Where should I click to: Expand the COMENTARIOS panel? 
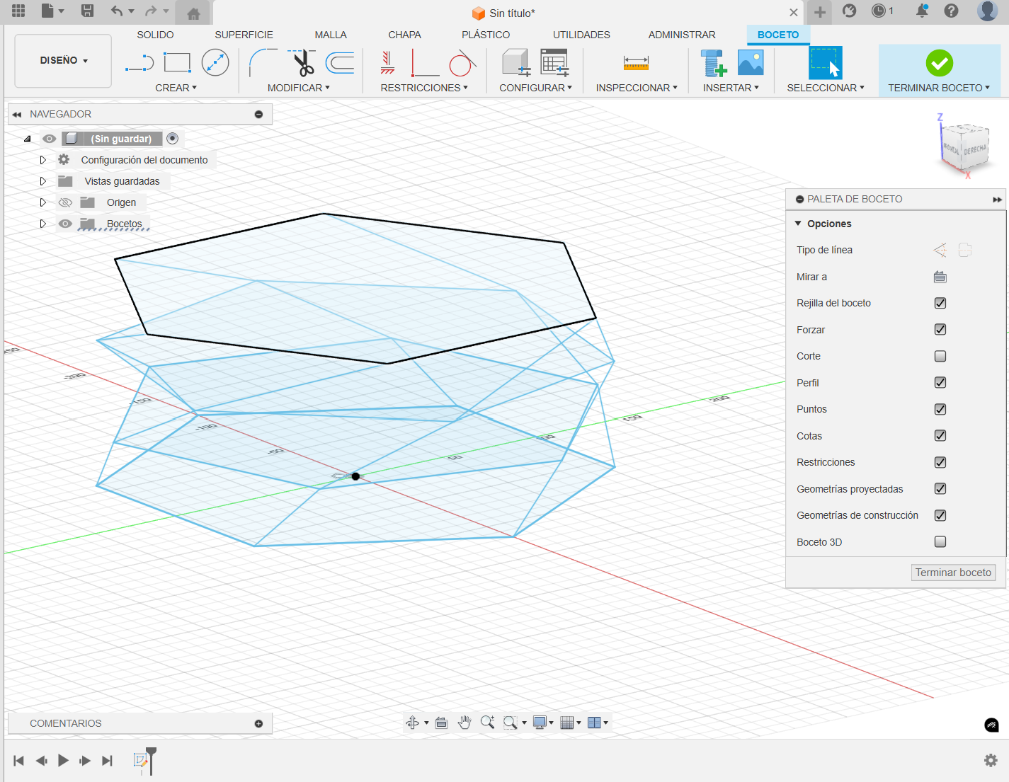click(x=258, y=723)
